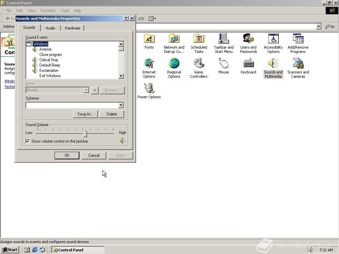
Task: Click the Undo toolbar icon
Action: [x=141, y=19]
